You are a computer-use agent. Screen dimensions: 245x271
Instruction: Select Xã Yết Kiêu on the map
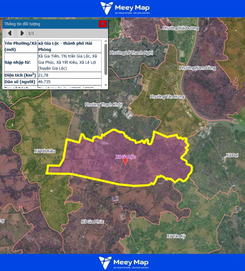coord(45,151)
